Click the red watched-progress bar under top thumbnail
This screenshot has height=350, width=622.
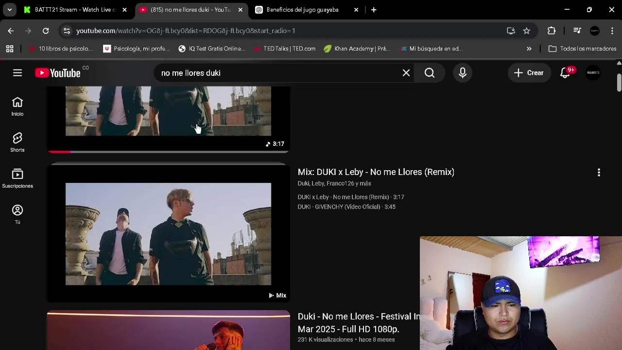(59, 152)
